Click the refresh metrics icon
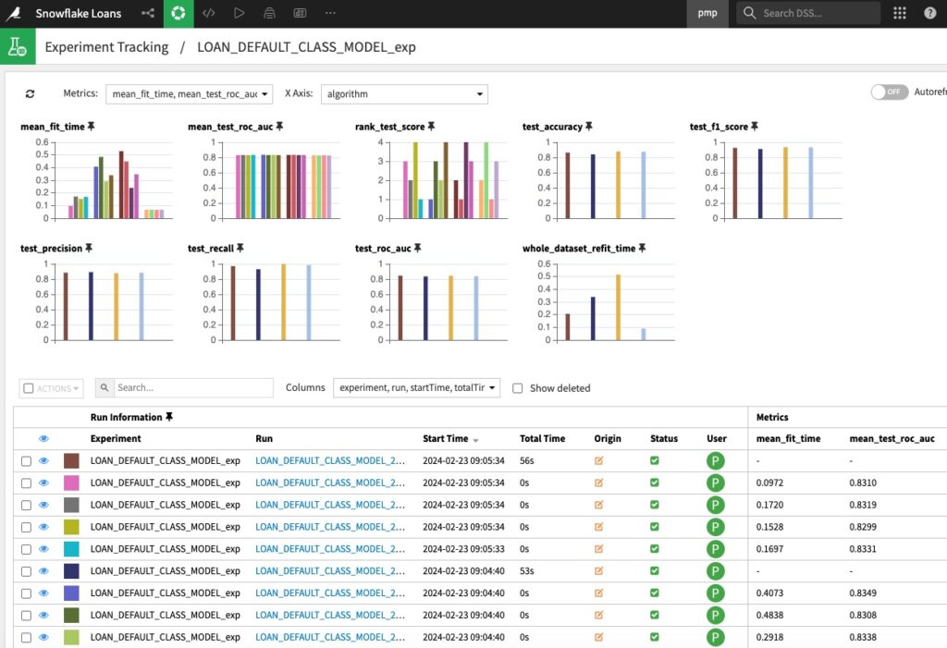Screen dimensions: 947x648 [x=31, y=94]
